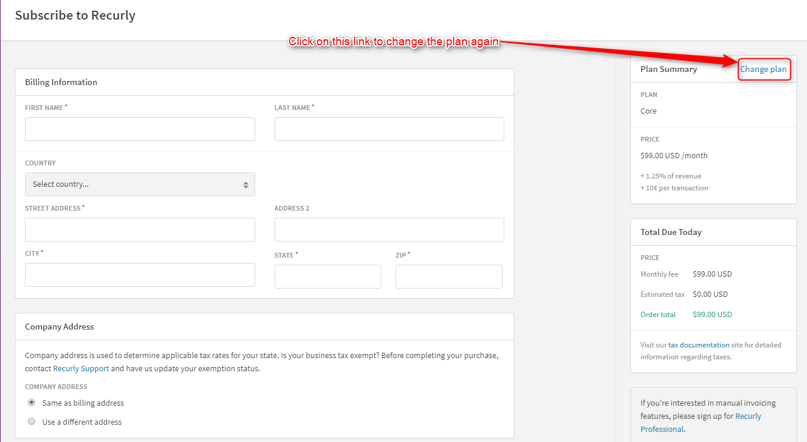Open the Recurly Support link

[x=81, y=368]
